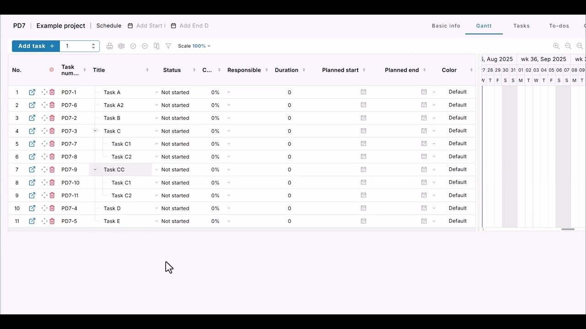Click the Excel export icon
The width and height of the screenshot is (586, 329).
pos(121,46)
